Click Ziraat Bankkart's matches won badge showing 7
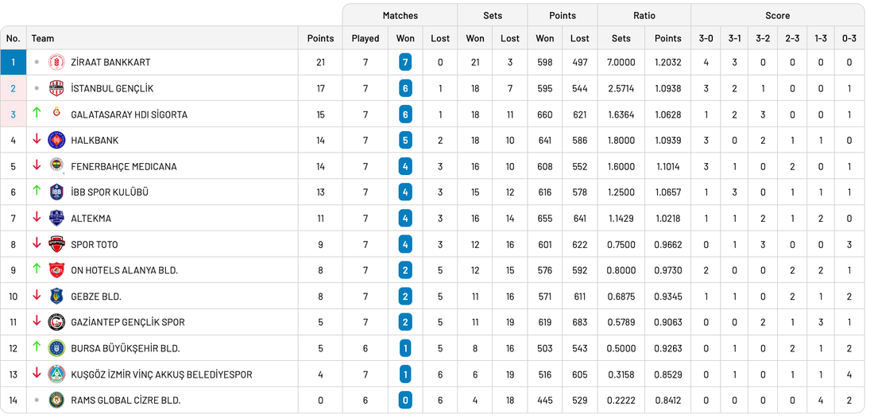 tap(405, 63)
